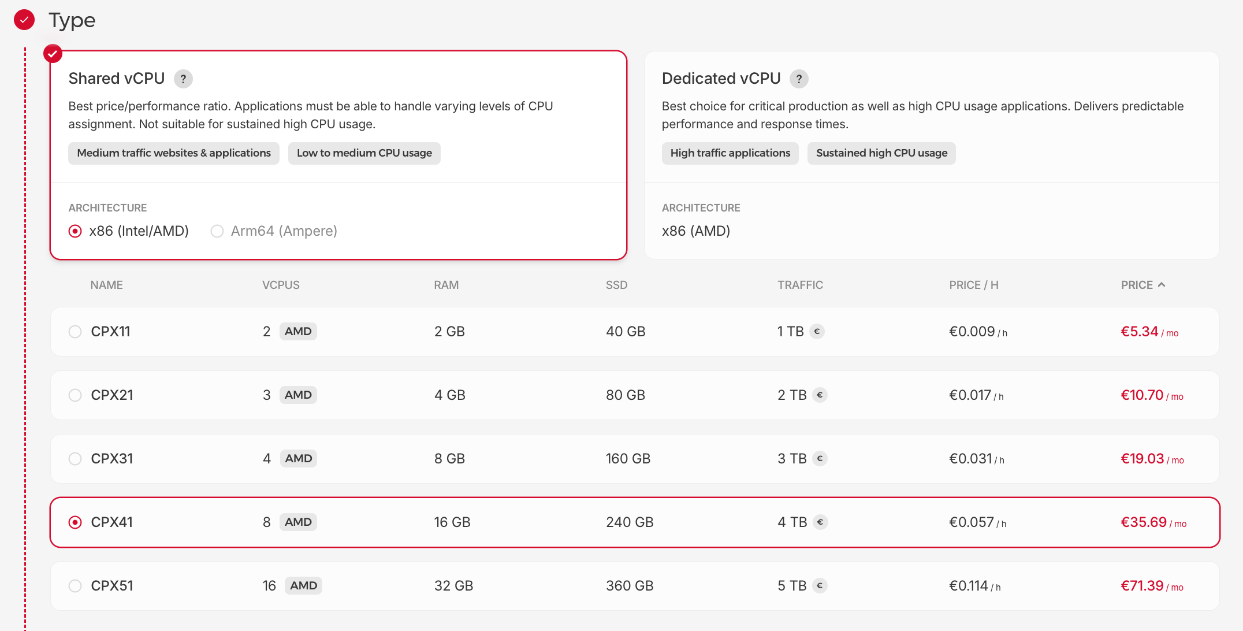The height and width of the screenshot is (631, 1243).
Task: Toggle the PRICE column sort order
Action: (x=1144, y=284)
